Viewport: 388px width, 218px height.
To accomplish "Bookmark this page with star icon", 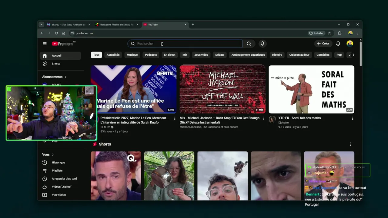I will pyautogui.click(x=329, y=33).
